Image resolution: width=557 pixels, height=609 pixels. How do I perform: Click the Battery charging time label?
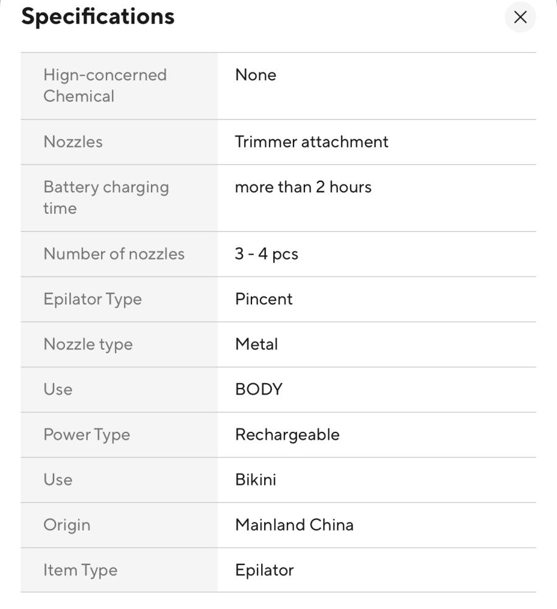pos(106,197)
